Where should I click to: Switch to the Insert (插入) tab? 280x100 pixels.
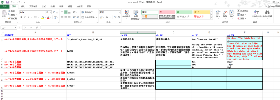coord(23,6)
